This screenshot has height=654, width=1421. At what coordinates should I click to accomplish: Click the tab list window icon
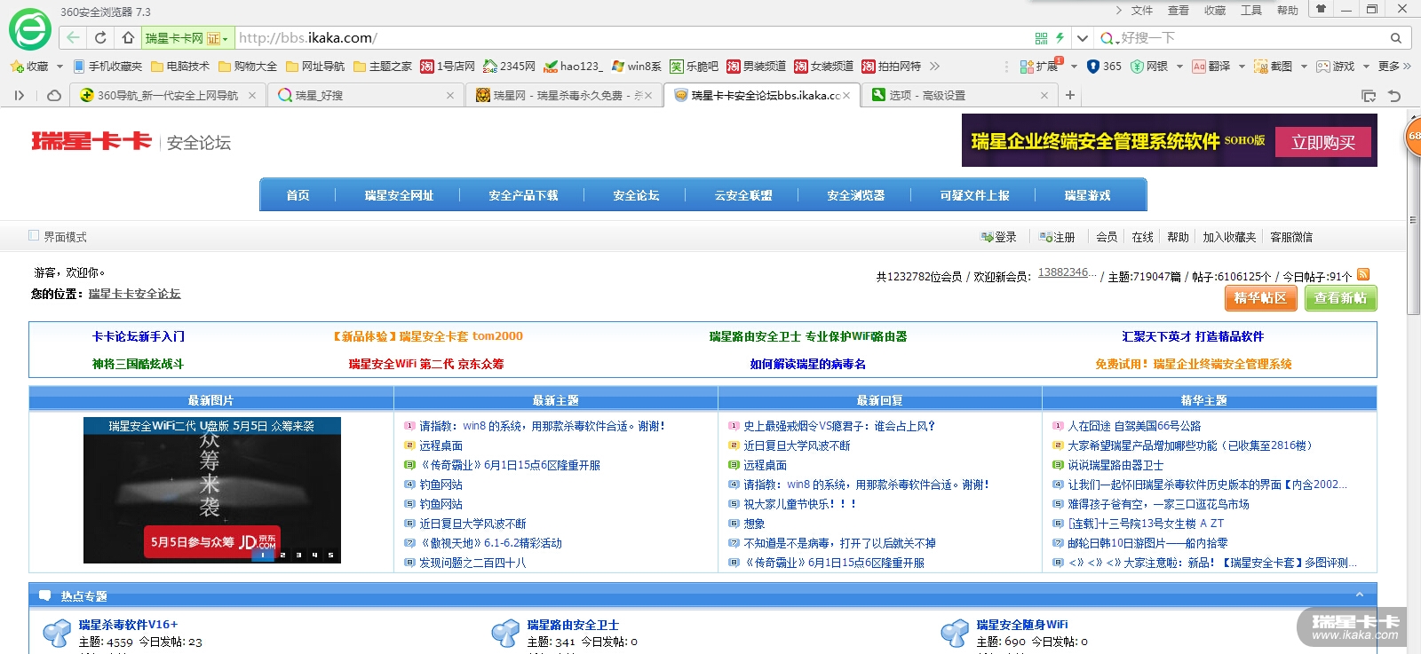point(1369,96)
